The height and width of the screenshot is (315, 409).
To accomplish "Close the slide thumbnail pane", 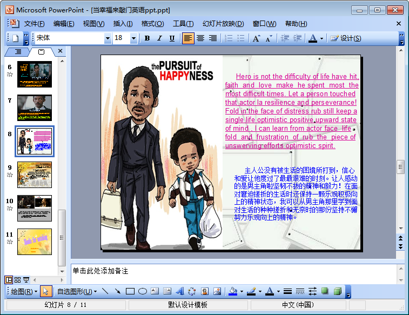I will pos(61,51).
